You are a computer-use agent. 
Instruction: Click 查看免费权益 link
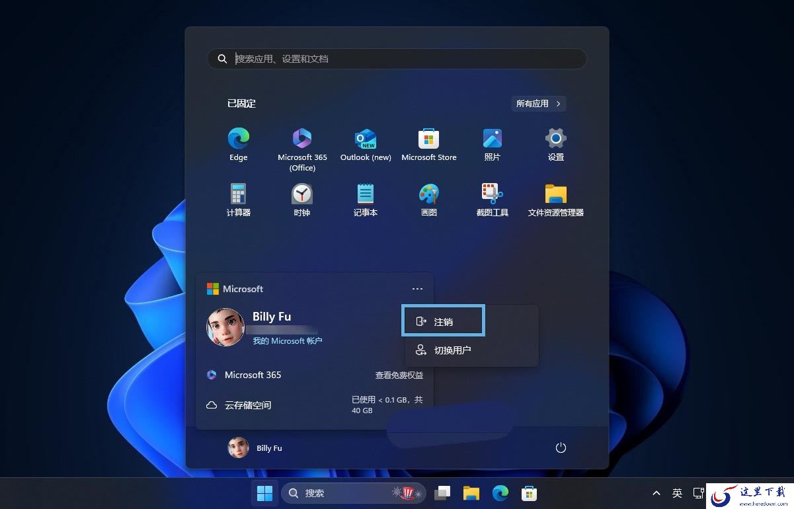pos(399,375)
